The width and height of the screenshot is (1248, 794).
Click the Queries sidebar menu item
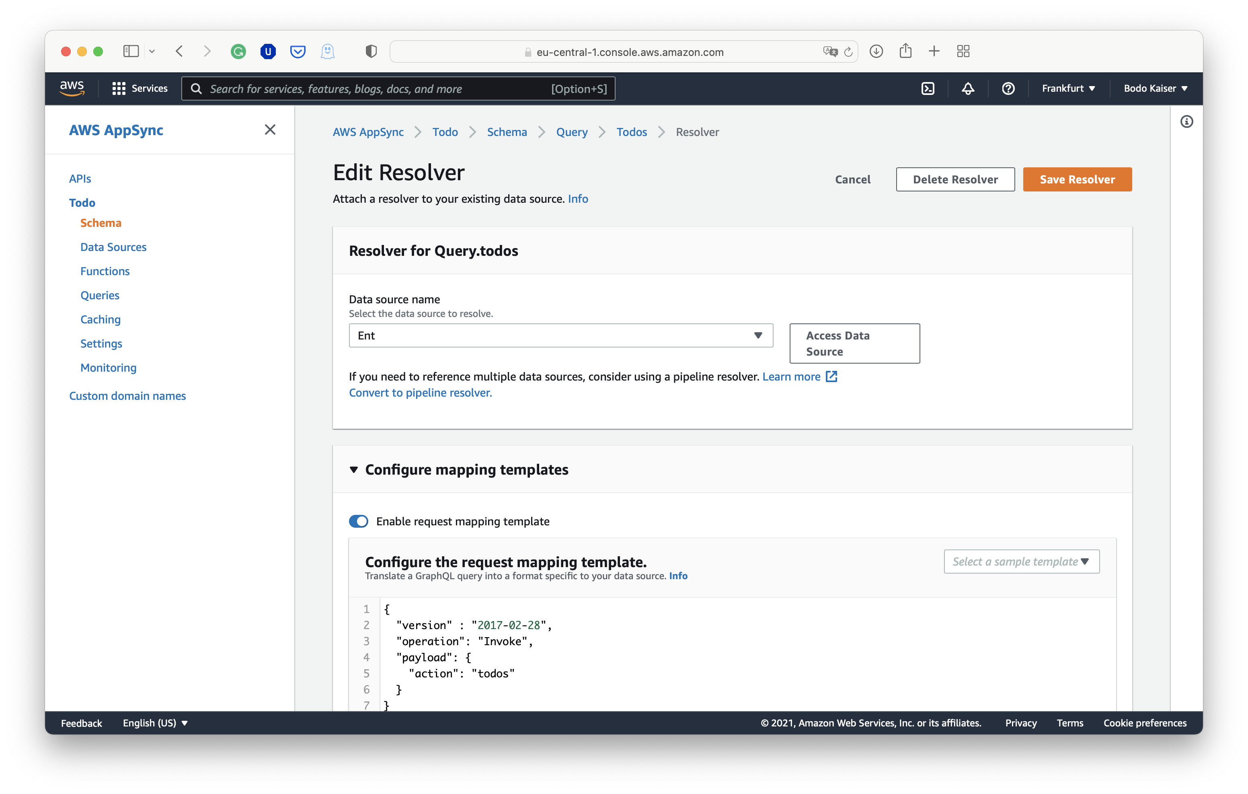pyautogui.click(x=99, y=295)
